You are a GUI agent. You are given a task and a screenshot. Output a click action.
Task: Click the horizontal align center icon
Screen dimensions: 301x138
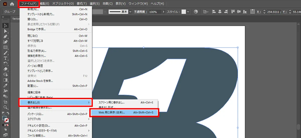coord(220,12)
